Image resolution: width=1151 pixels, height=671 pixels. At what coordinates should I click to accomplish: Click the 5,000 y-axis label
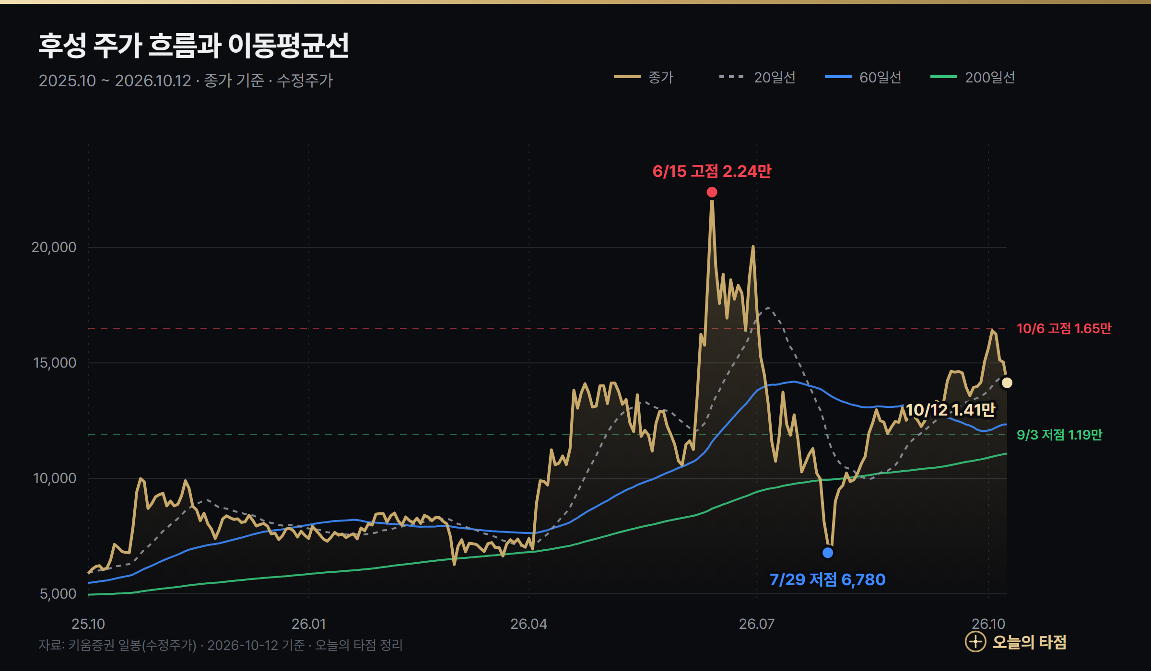click(x=58, y=594)
